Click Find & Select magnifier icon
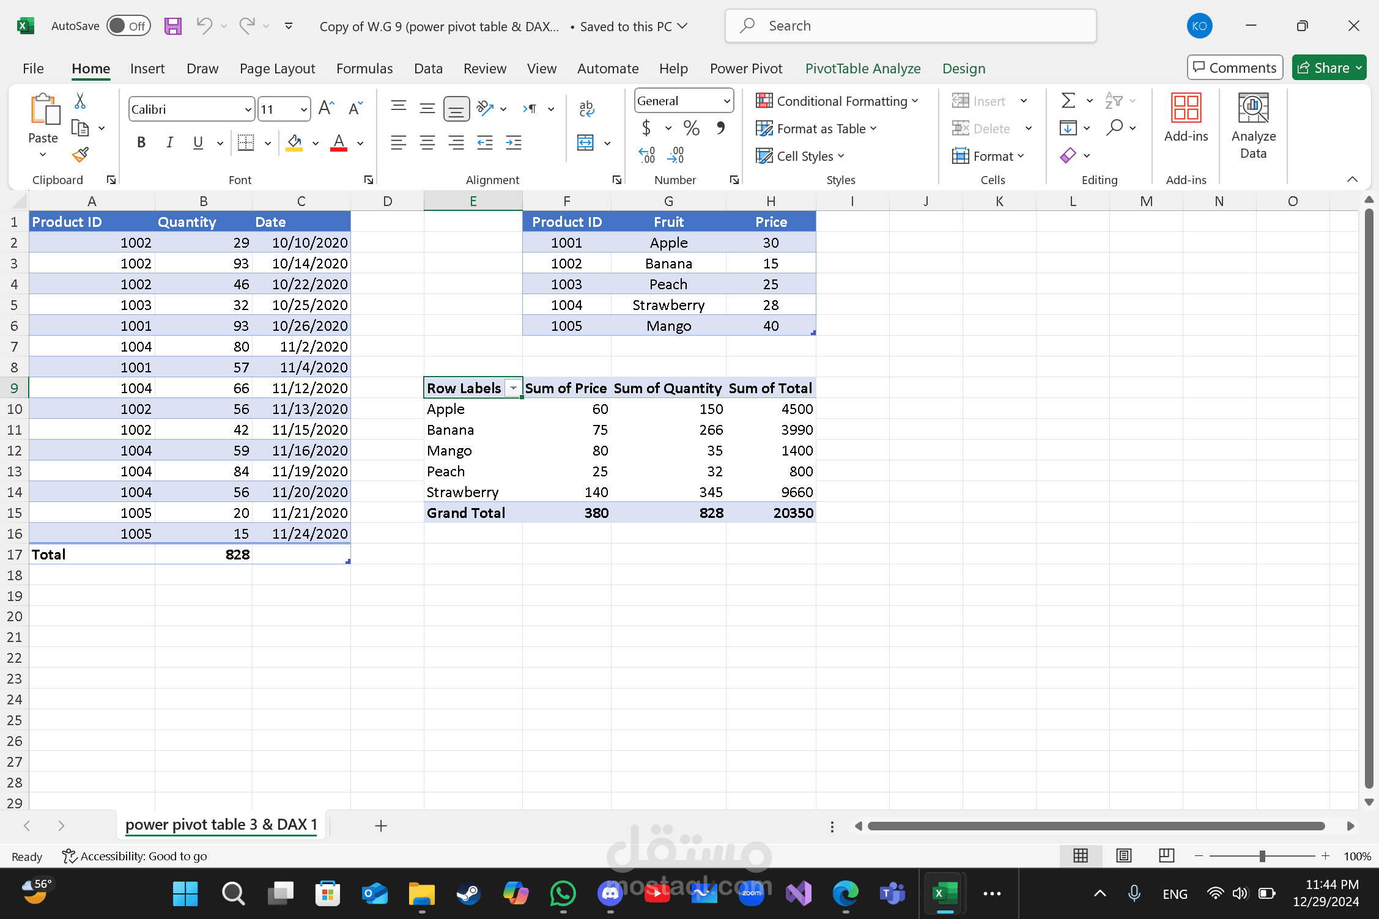Image resolution: width=1379 pixels, height=919 pixels. [1115, 127]
